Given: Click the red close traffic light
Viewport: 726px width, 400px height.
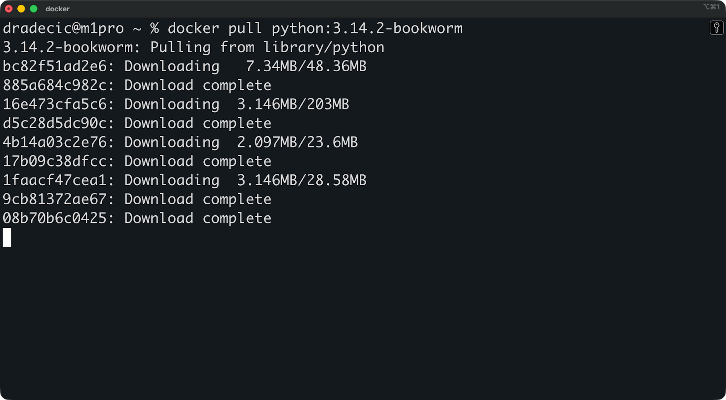Looking at the screenshot, I should pyautogui.click(x=8, y=8).
